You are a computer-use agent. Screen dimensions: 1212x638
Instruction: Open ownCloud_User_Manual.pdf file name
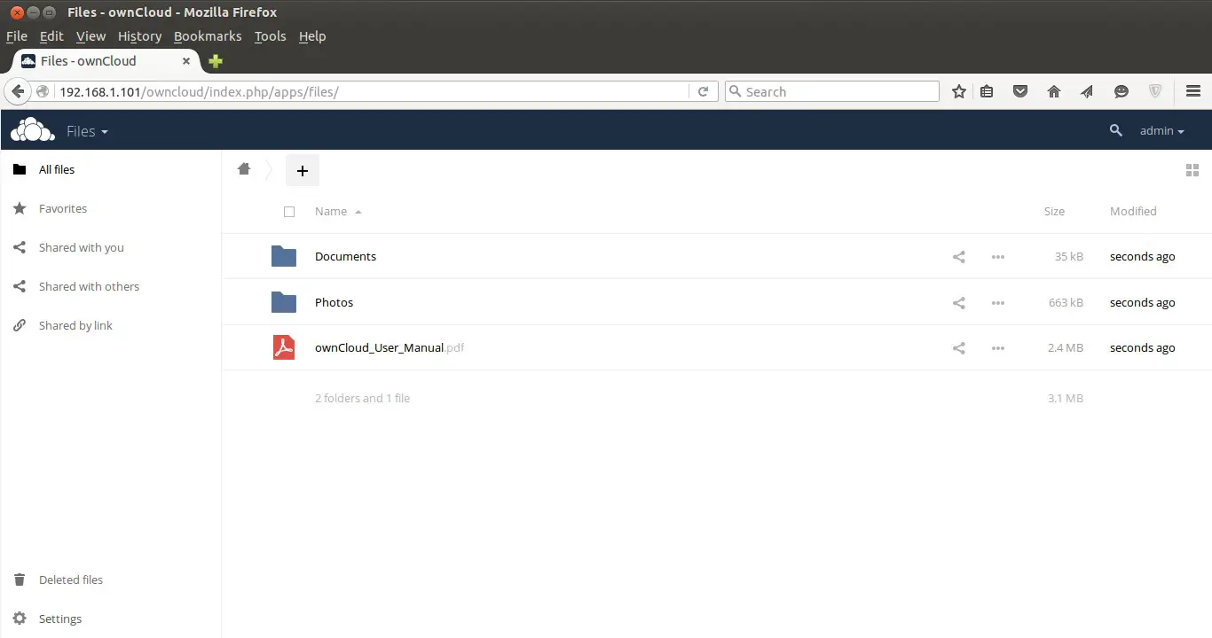coord(390,347)
